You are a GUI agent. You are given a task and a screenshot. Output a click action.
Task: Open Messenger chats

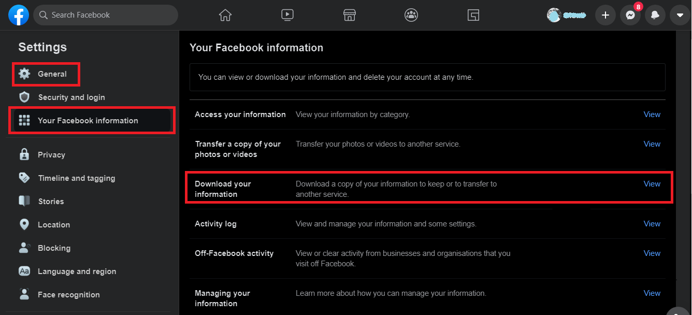630,15
